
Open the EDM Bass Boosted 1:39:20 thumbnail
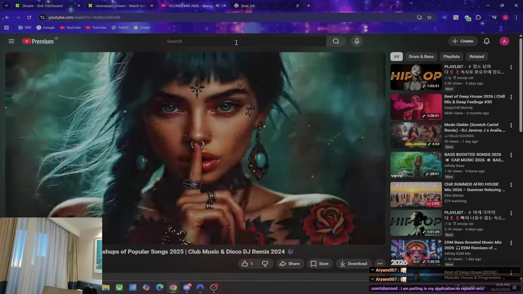pyautogui.click(x=416, y=253)
